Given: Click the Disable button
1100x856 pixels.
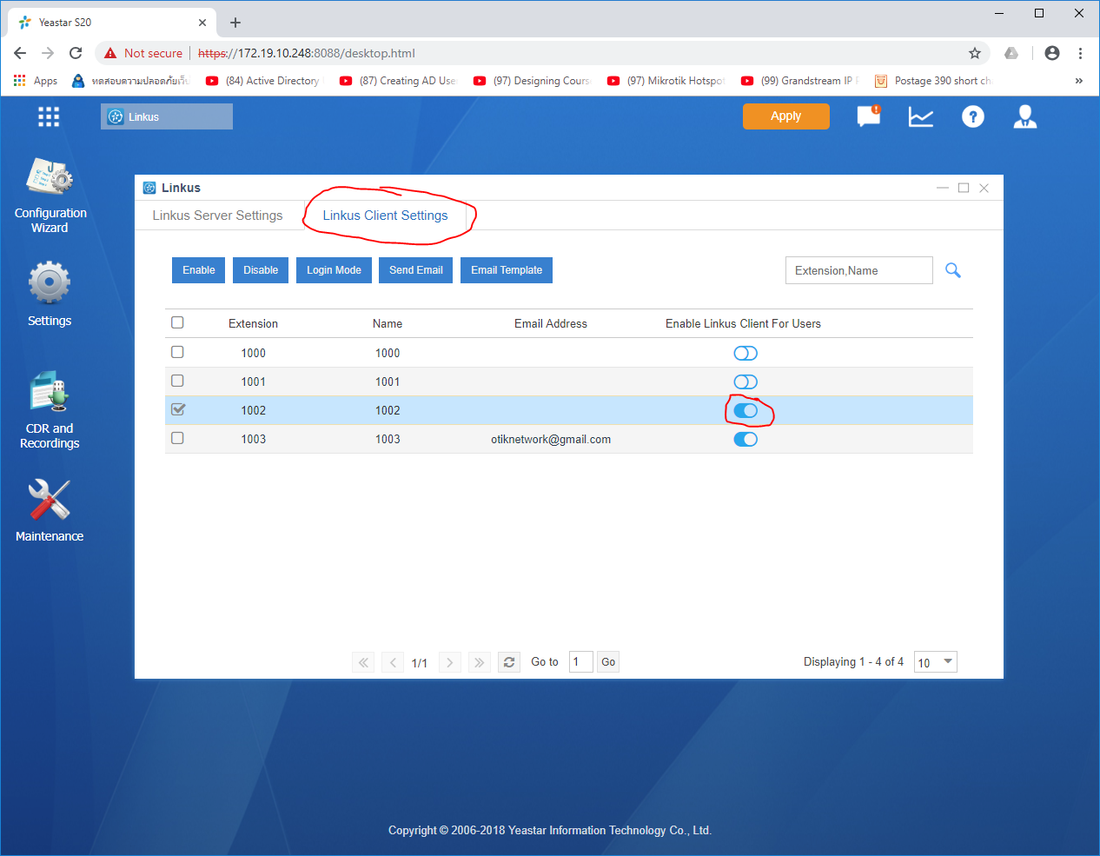Looking at the screenshot, I should [x=261, y=270].
